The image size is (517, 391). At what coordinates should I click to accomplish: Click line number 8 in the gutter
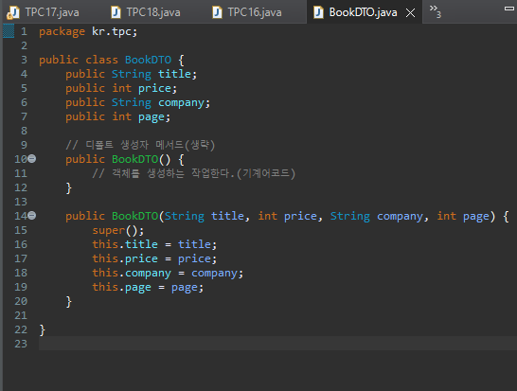[x=24, y=131]
